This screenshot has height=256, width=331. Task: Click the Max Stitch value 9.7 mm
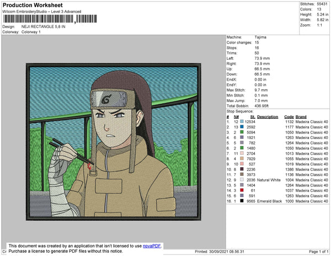point(261,90)
